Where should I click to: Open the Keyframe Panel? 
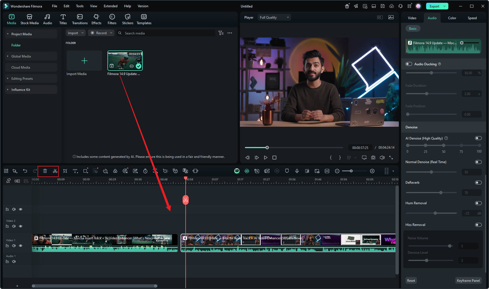pos(468,281)
